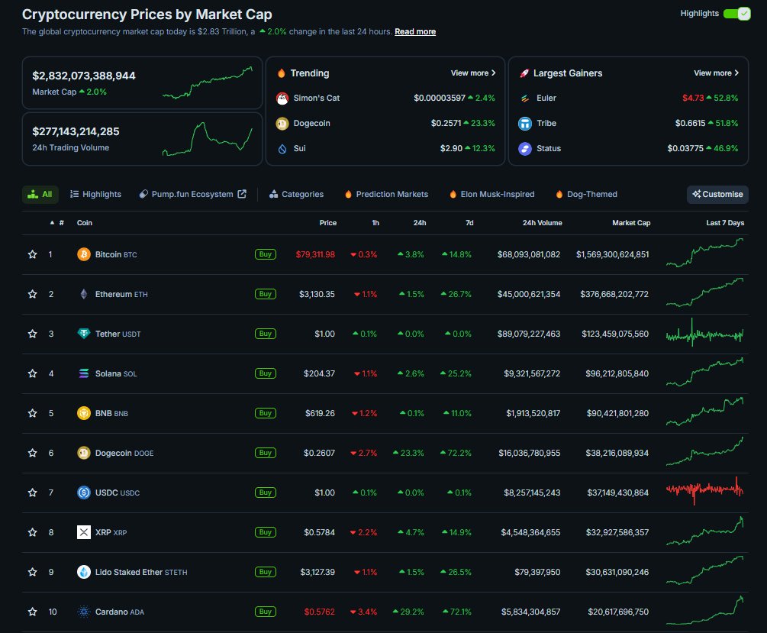
Task: Favorite Bitcoin with the star
Action: pos(32,254)
